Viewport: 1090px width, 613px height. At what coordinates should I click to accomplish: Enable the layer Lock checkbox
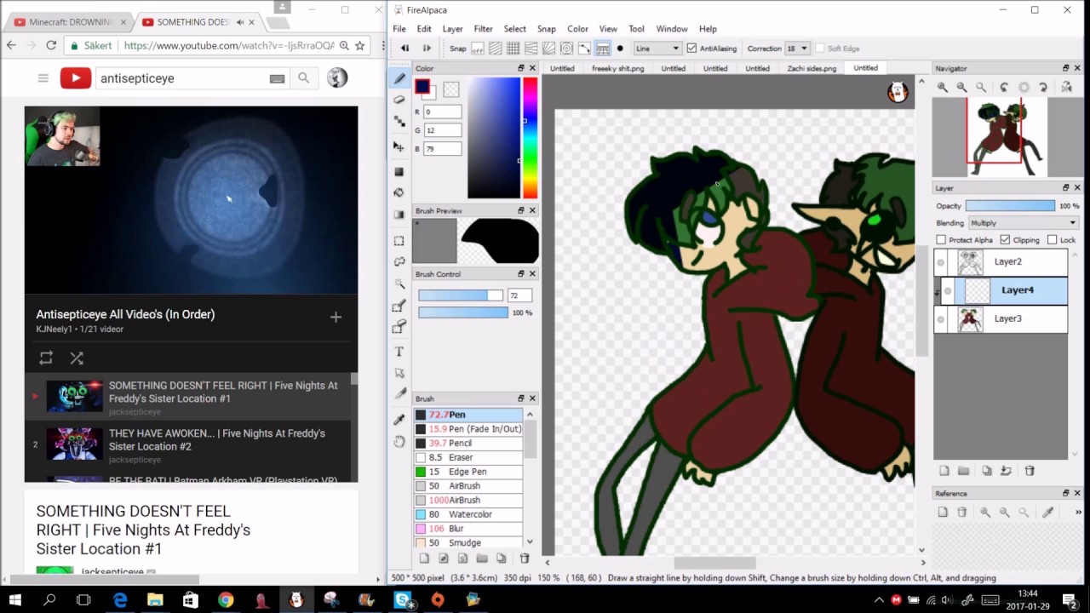tap(1052, 240)
